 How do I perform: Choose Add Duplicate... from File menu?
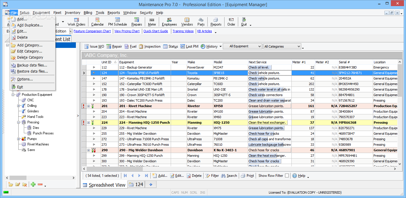coord(33,25)
